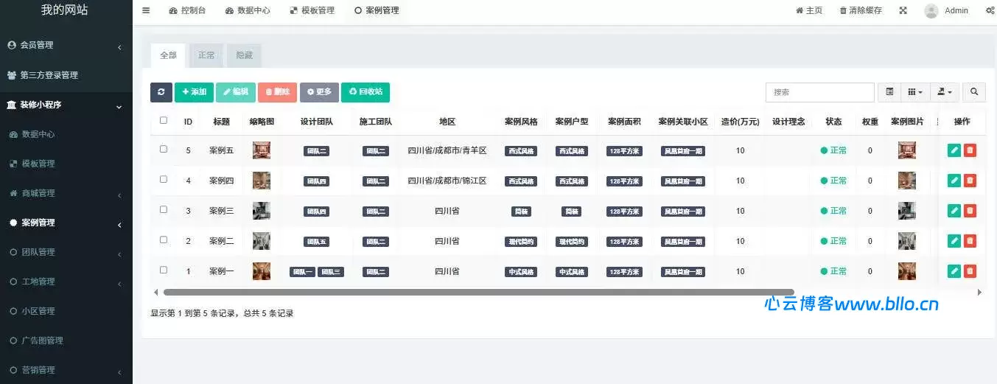Switch to the 正常 tab
Image resolution: width=997 pixels, height=384 pixels.
click(206, 55)
